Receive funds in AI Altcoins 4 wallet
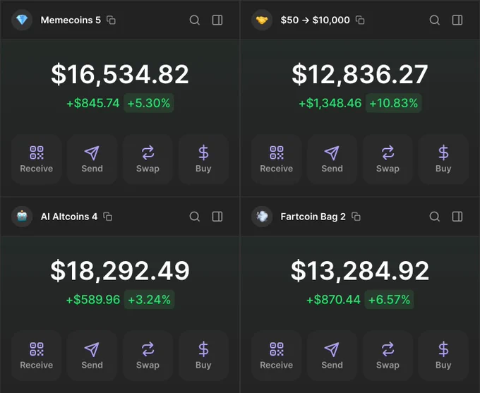 pyautogui.click(x=37, y=356)
